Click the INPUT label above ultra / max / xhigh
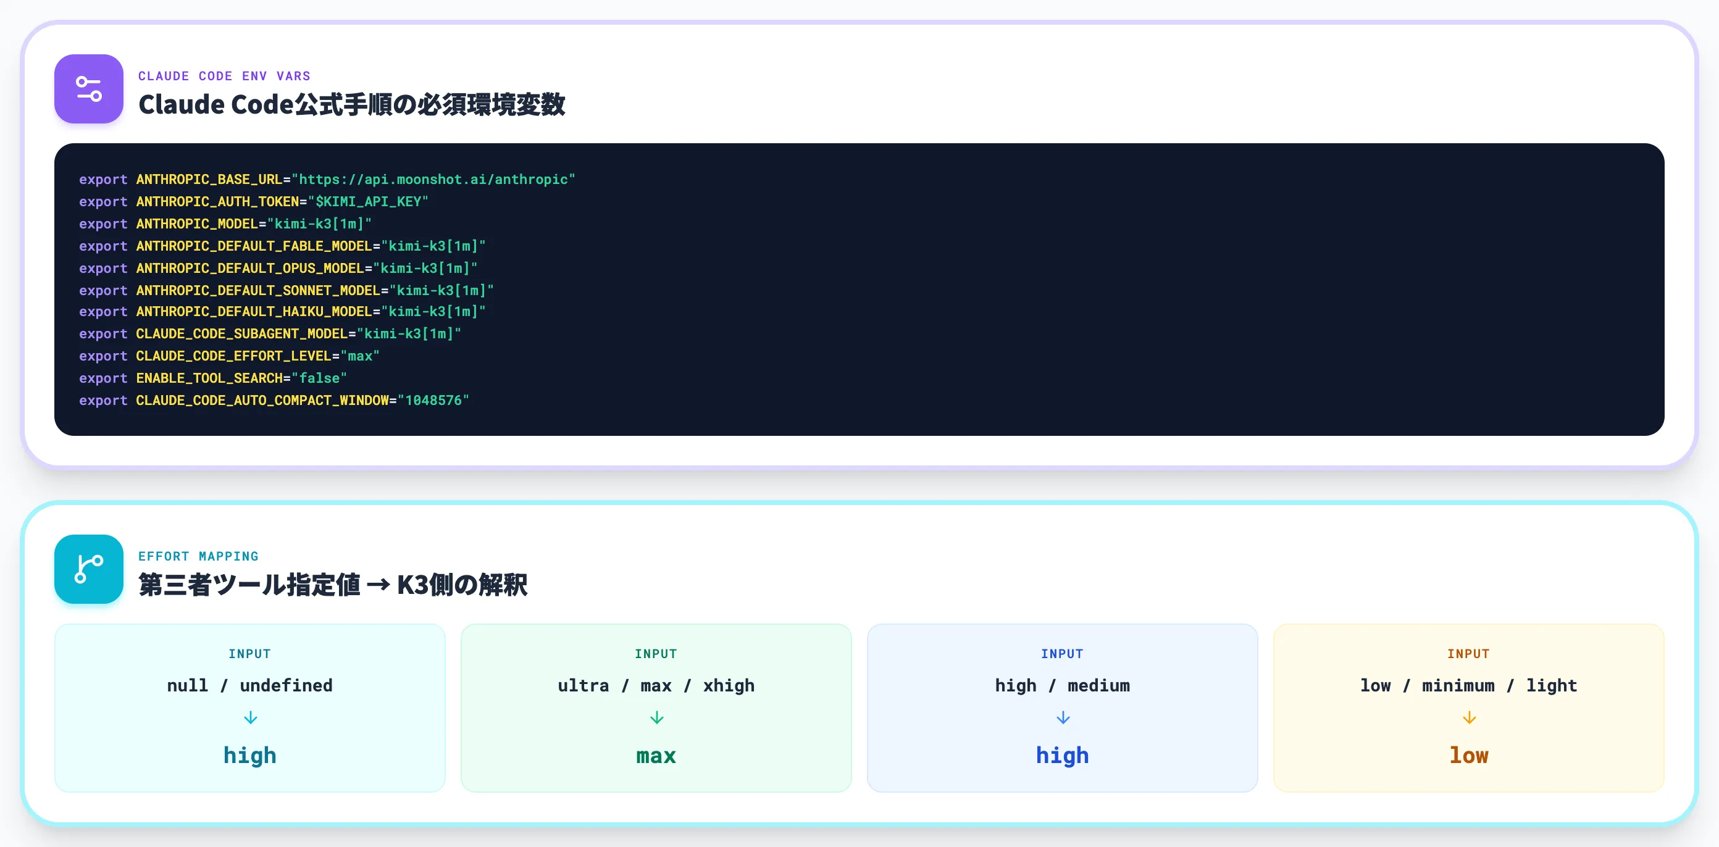This screenshot has width=1719, height=847. 656,654
